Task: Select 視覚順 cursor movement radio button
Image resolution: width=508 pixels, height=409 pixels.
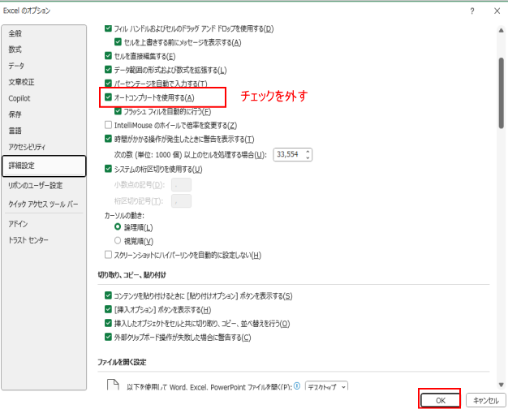Action: (x=118, y=241)
